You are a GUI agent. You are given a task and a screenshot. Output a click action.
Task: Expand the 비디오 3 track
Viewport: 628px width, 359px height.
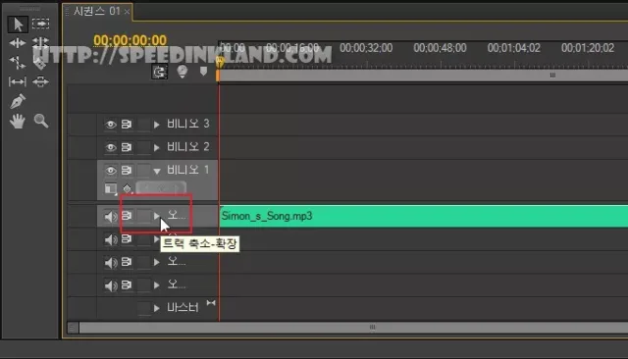point(157,125)
